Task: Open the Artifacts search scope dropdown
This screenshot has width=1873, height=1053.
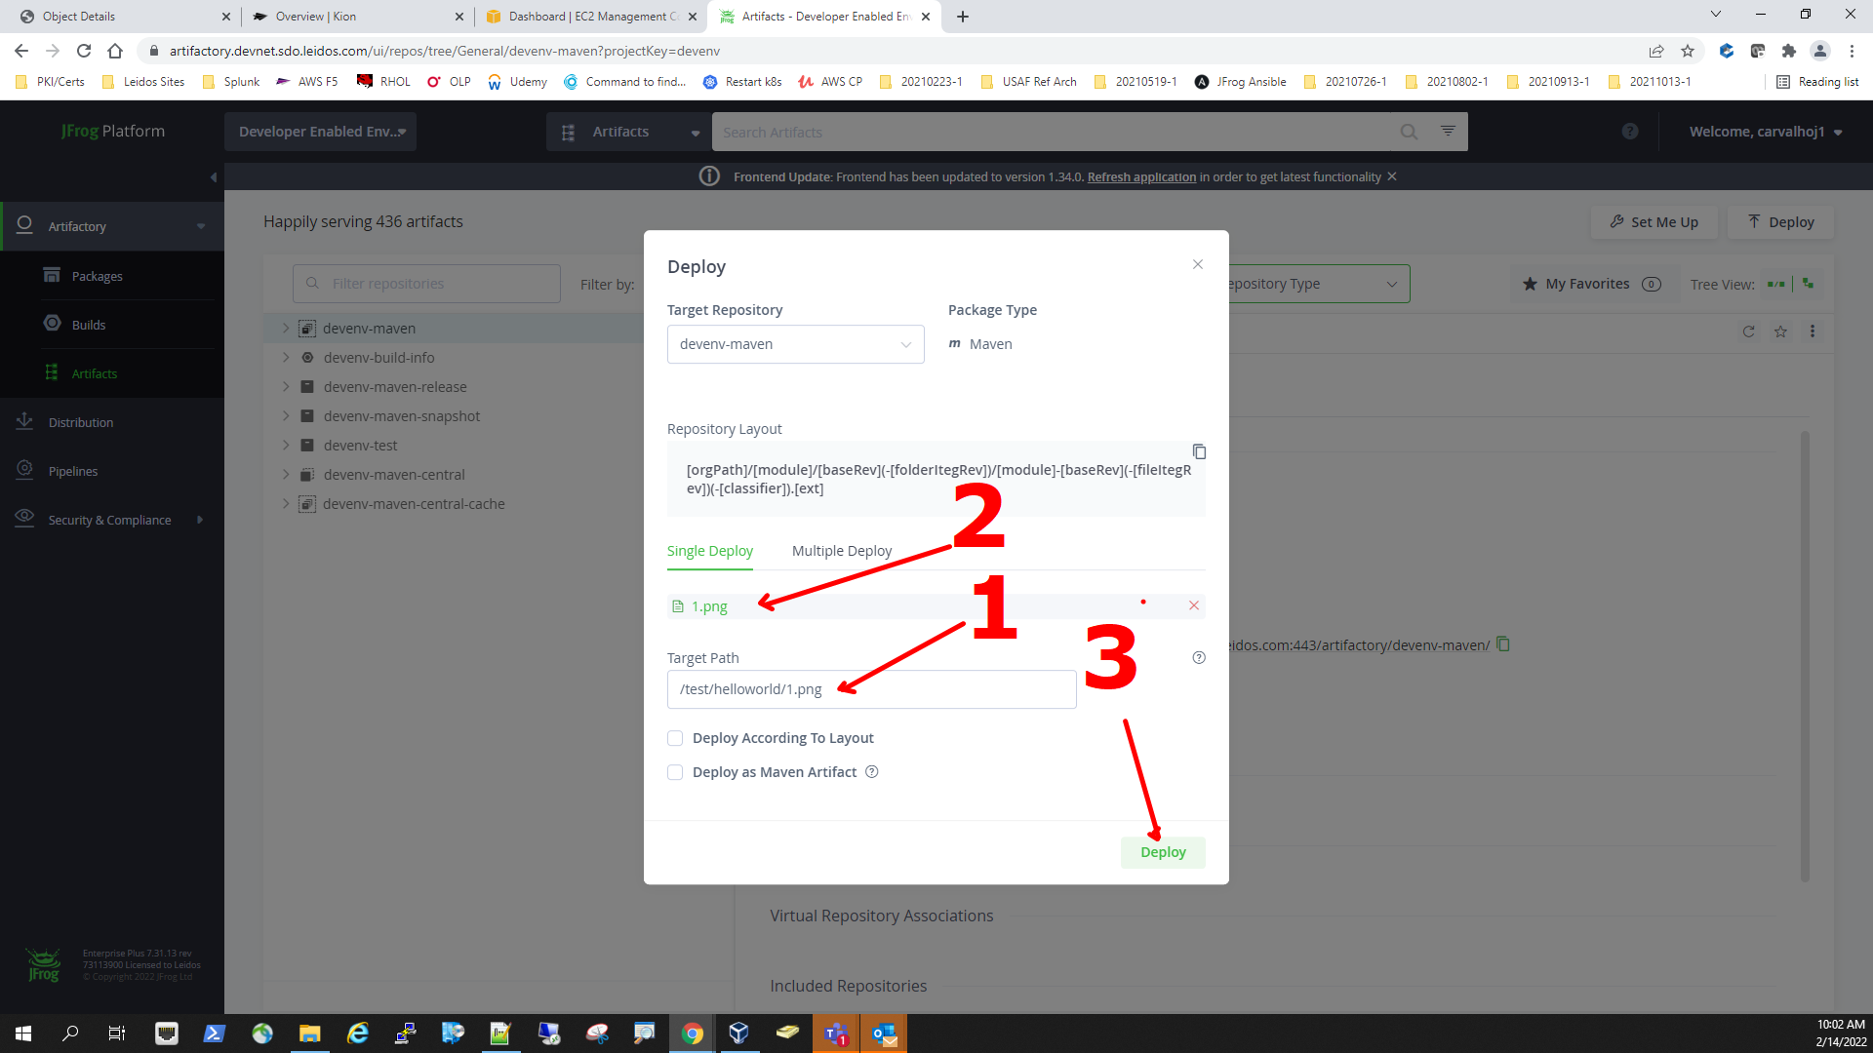Action: [x=630, y=132]
